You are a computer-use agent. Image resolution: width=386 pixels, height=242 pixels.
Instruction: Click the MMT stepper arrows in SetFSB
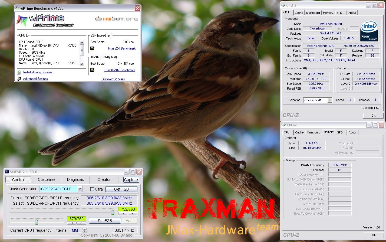[85, 230]
